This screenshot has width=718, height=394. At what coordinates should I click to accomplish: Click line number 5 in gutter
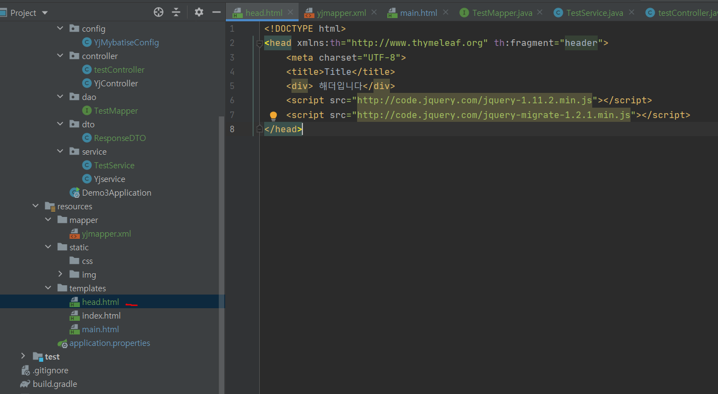coord(232,86)
